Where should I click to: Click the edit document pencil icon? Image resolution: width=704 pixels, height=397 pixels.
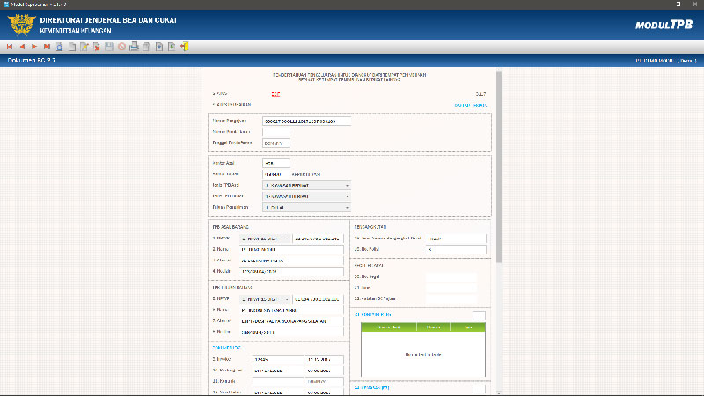point(84,47)
